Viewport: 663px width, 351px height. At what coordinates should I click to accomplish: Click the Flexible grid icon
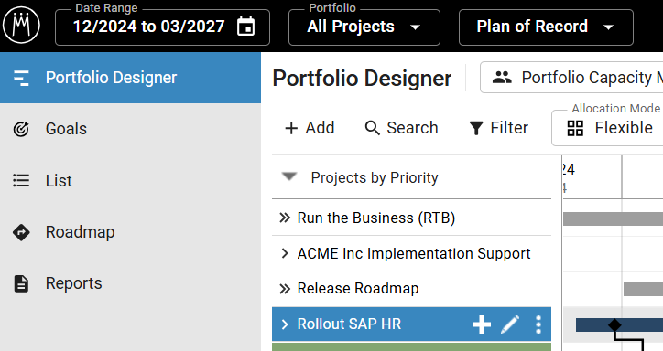(575, 128)
